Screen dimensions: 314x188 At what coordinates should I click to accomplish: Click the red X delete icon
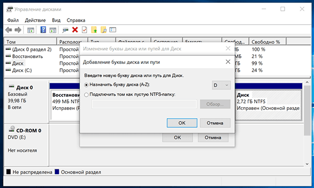(x=75, y=30)
